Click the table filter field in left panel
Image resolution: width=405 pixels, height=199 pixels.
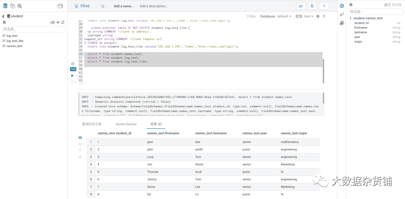click(33, 29)
